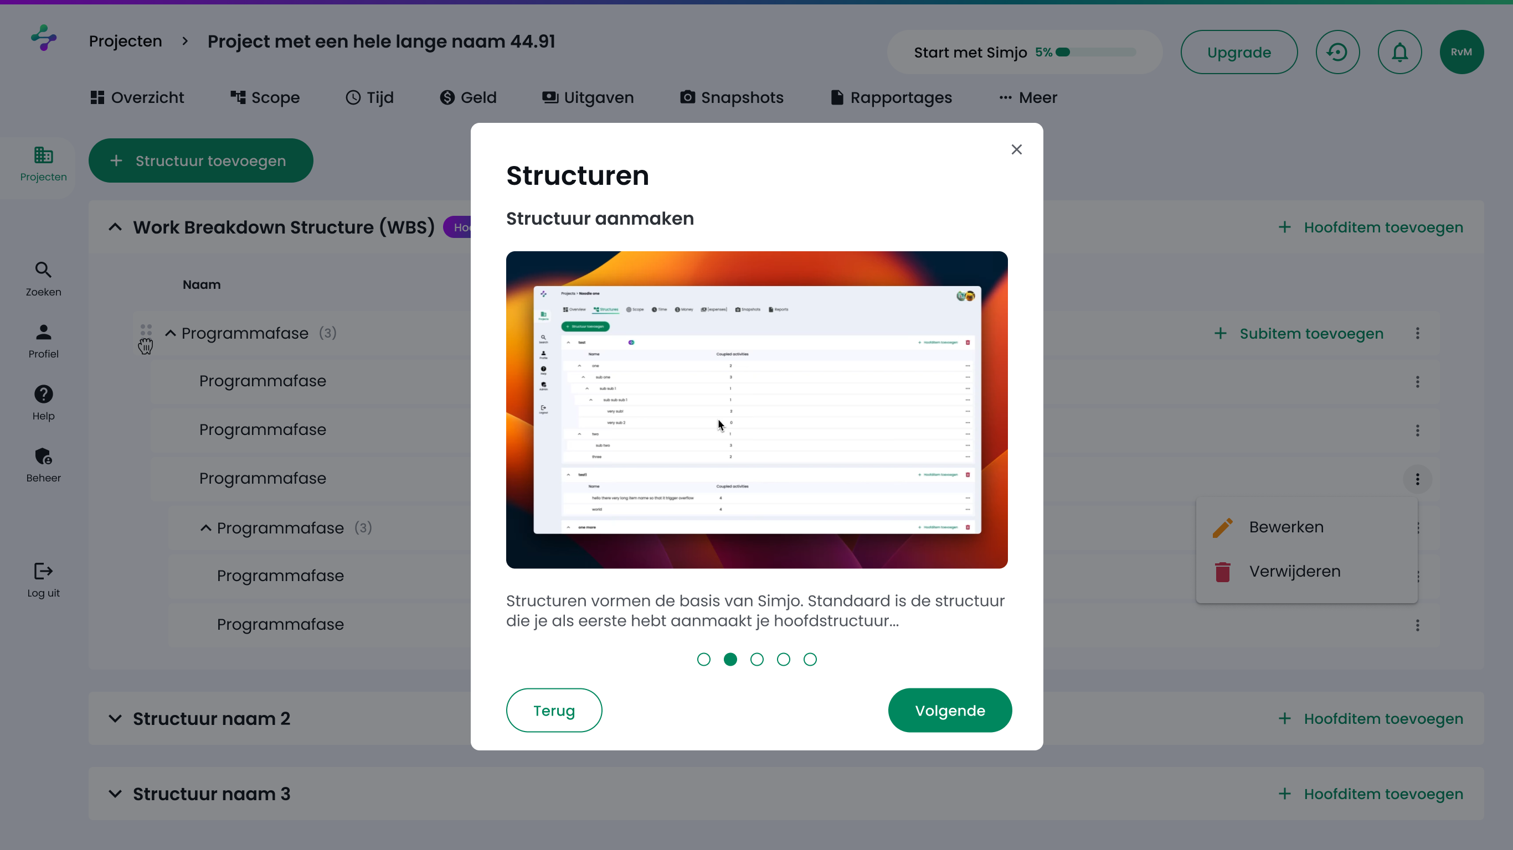The width and height of the screenshot is (1513, 850).
Task: Go to Overzicht tab
Action: click(x=137, y=97)
